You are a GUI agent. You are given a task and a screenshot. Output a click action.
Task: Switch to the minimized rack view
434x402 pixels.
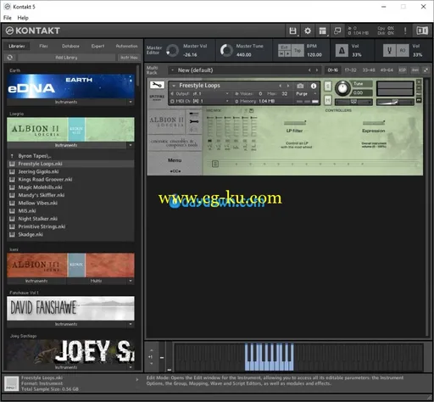click(337, 31)
